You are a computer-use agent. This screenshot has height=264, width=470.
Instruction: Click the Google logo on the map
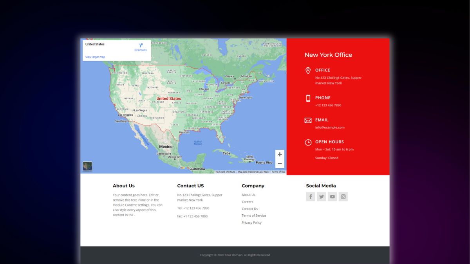click(183, 168)
